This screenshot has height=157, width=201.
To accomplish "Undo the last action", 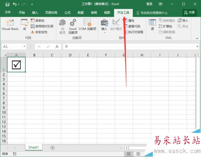I will (14, 4).
